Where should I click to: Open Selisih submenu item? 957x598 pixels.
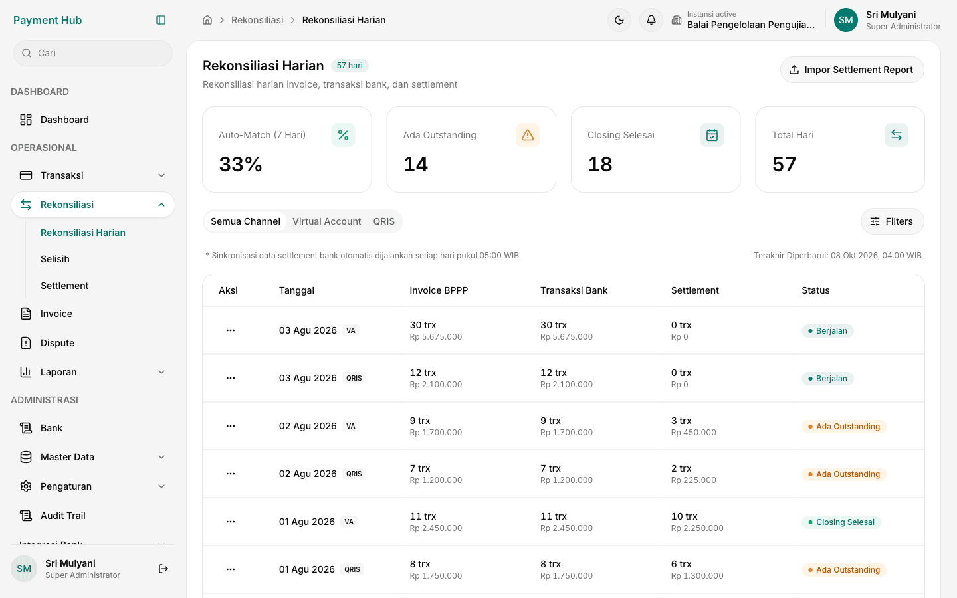[55, 259]
